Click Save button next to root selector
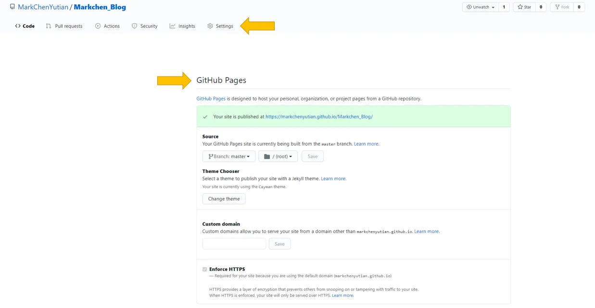Screen dimensions: 595x308 pos(313,157)
